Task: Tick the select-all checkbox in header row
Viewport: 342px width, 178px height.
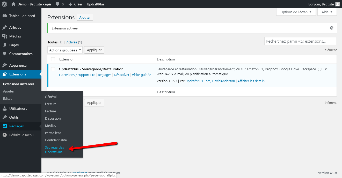Action: pos(53,59)
